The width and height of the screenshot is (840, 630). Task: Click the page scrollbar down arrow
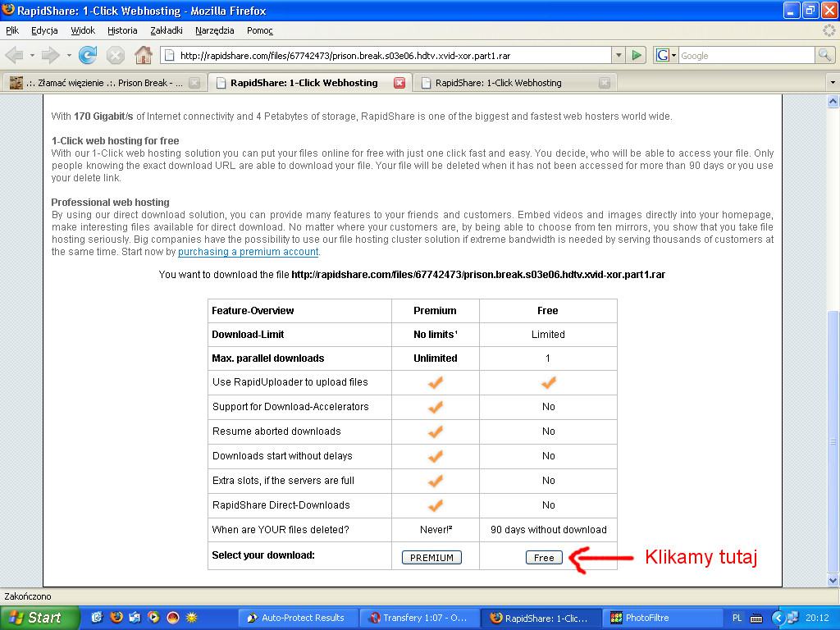[833, 580]
